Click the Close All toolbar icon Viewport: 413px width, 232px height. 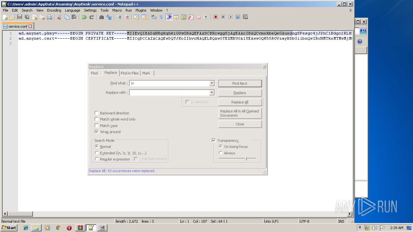(x=42, y=17)
